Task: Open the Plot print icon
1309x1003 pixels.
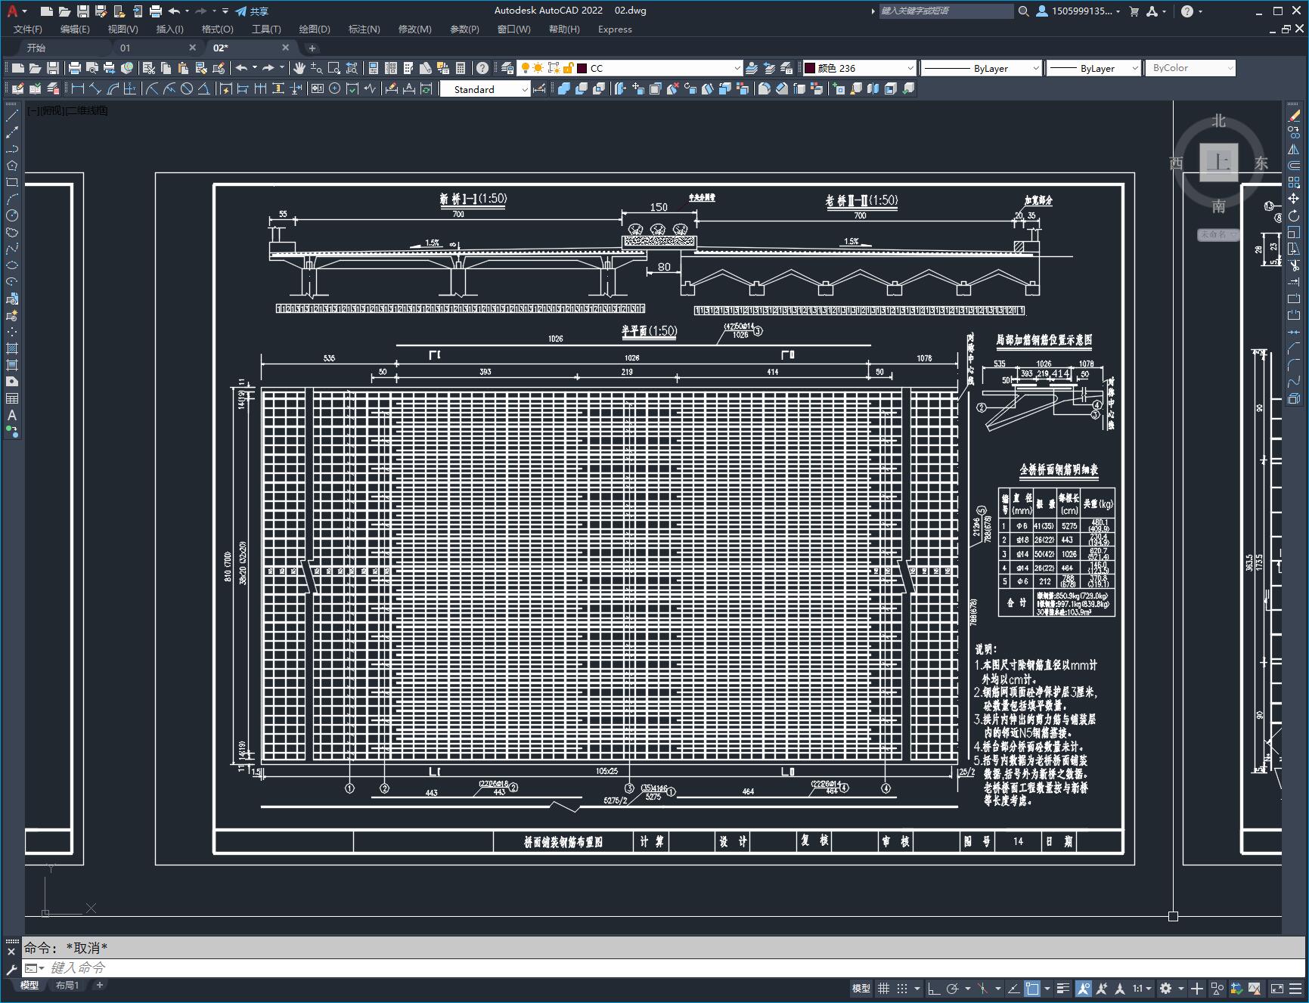Action: click(75, 68)
